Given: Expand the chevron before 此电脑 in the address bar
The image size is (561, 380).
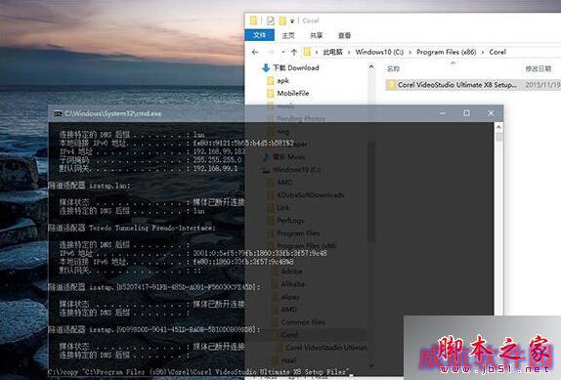Looking at the screenshot, I should pos(317,52).
